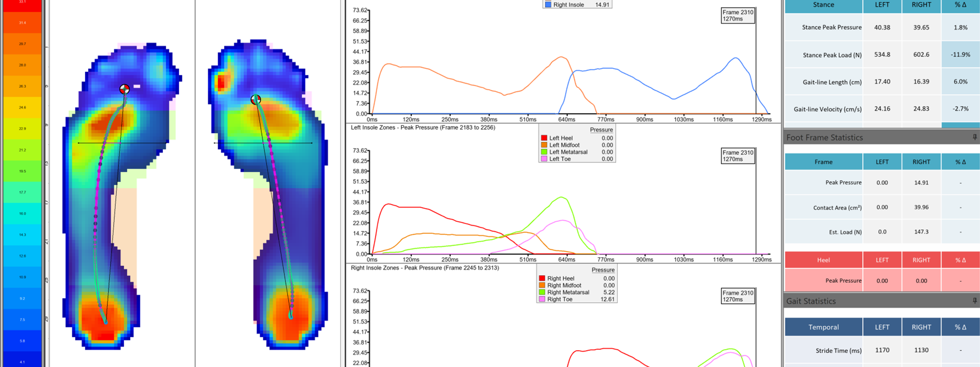980x367 pixels.
Task: Pin the Foot Frame Statistics panel
Action: point(974,137)
